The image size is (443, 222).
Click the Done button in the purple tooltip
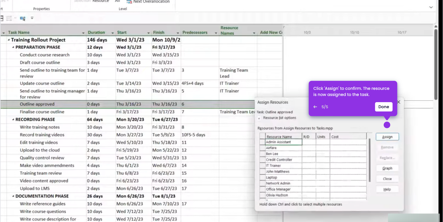(x=384, y=107)
